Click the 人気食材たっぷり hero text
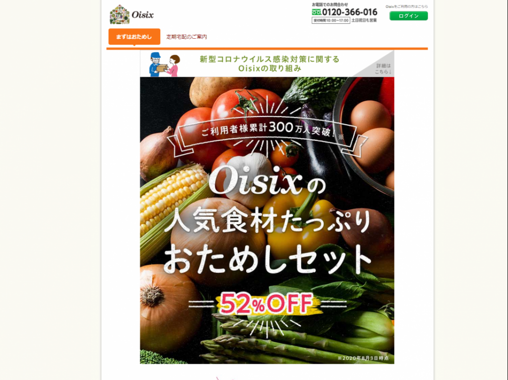This screenshot has height=380, width=508. (x=267, y=221)
